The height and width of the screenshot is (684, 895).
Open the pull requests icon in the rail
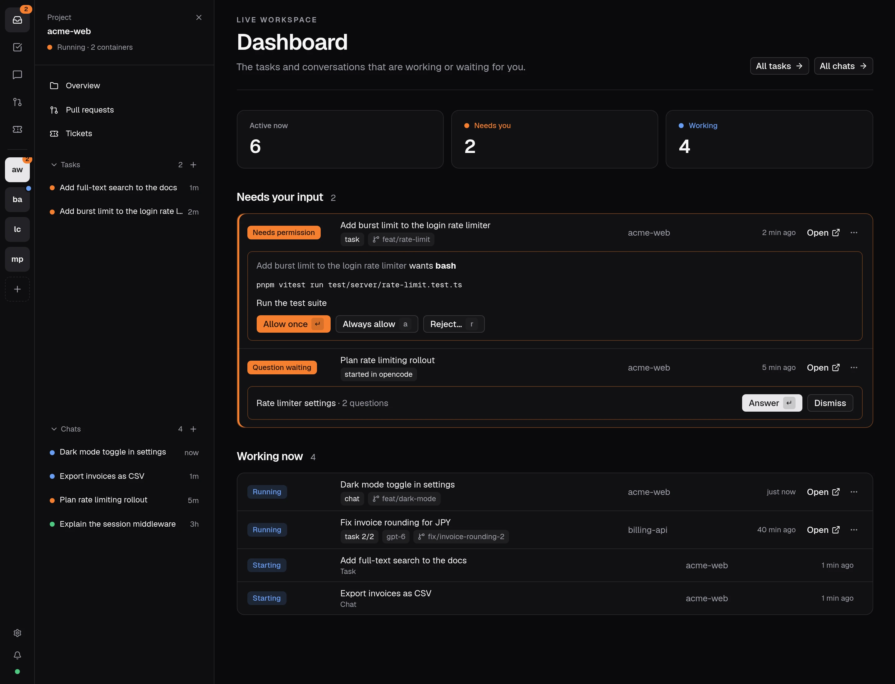click(17, 102)
